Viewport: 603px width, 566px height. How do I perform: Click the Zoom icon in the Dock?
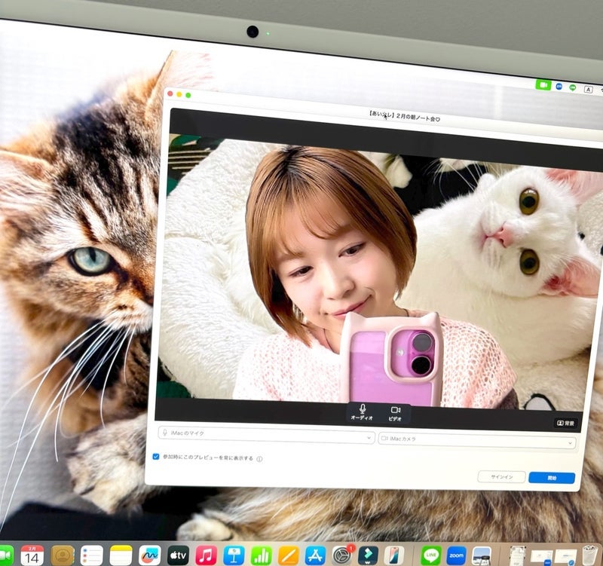coord(456,555)
